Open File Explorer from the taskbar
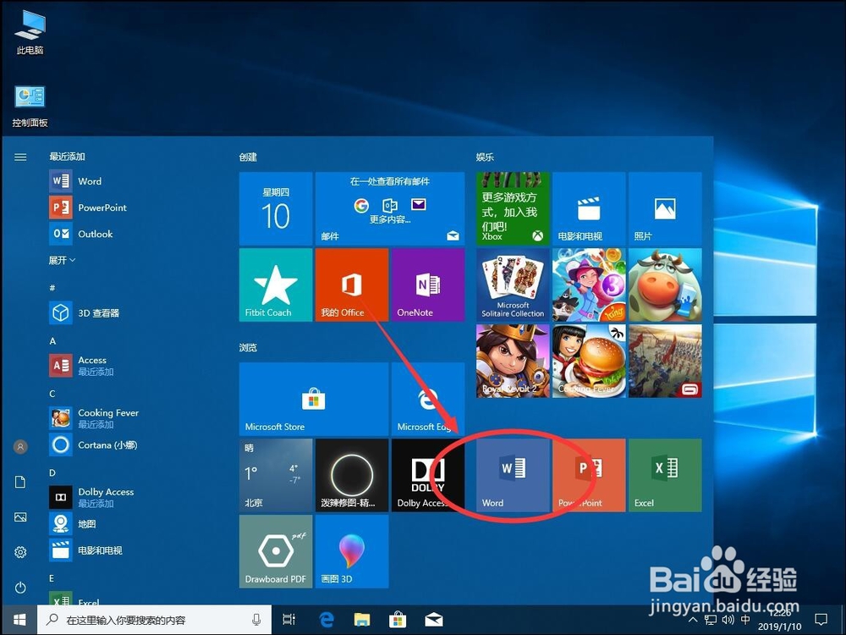Viewport: 846px width, 635px height. 362,620
